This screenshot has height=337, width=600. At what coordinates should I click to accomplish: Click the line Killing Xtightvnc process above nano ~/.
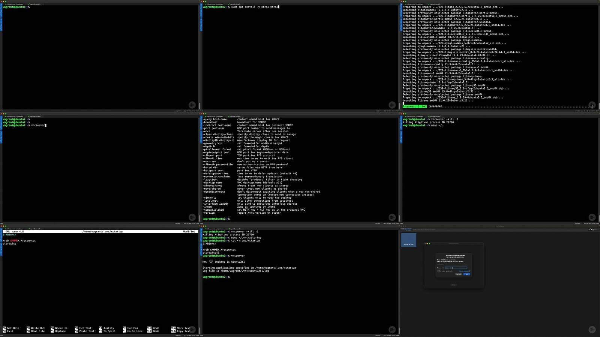428,122
